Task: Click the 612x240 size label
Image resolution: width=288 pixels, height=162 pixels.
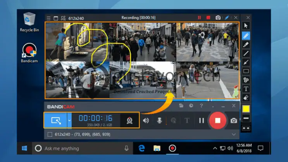Action: (x=76, y=18)
